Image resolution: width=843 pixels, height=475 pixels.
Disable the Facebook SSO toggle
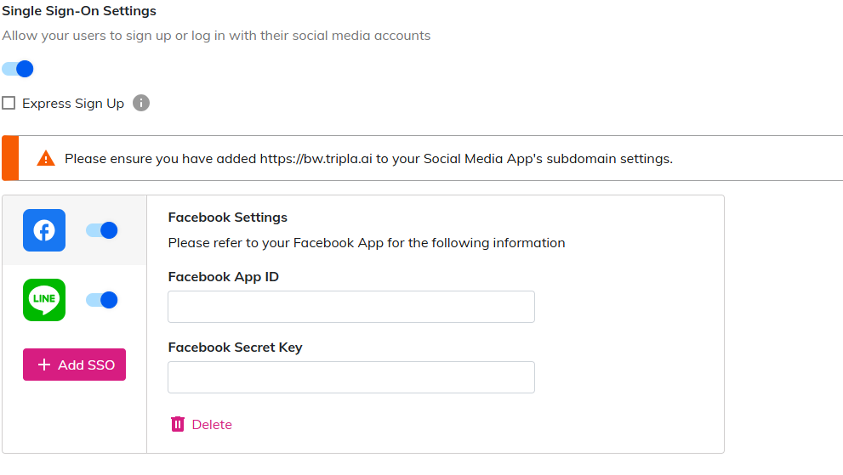coord(102,230)
